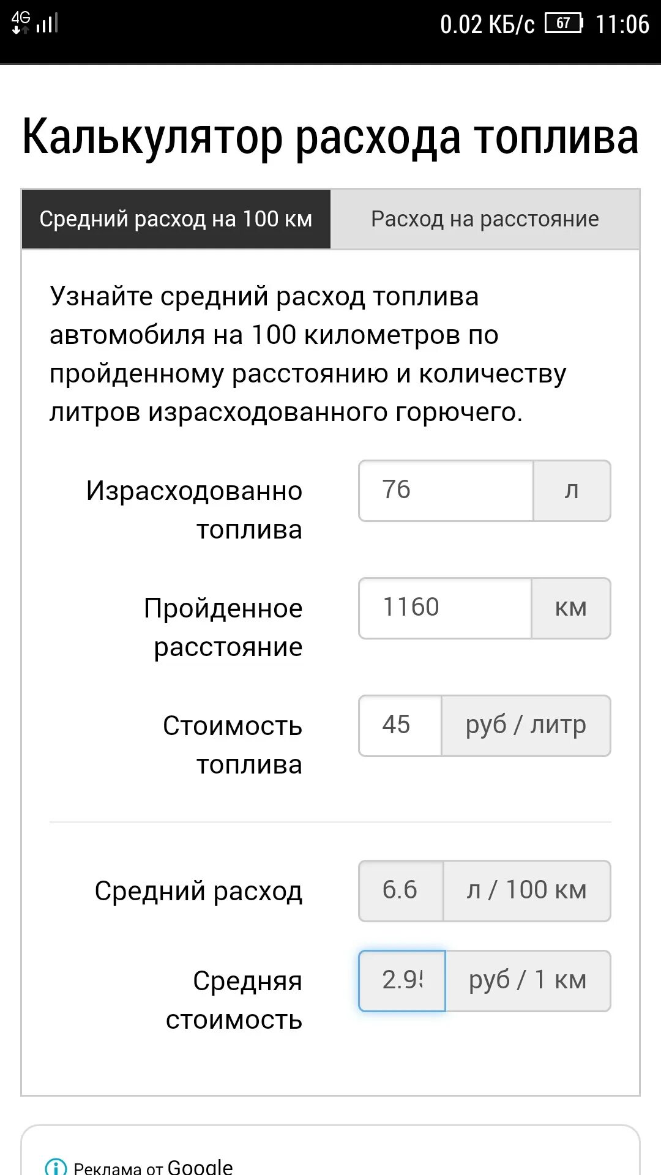Tap the 11:06 clock in status bar
This screenshot has height=1175, width=661.
point(622,24)
